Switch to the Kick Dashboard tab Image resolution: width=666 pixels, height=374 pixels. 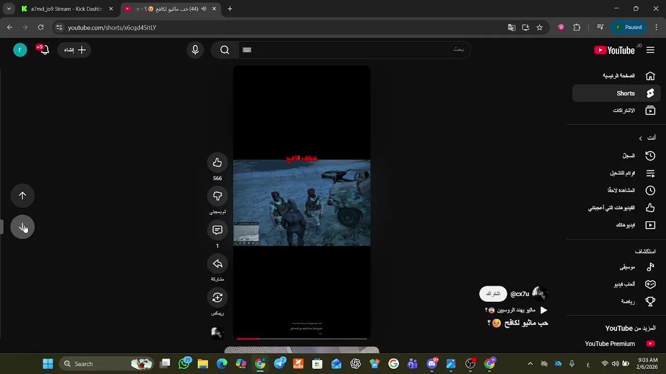tap(67, 9)
